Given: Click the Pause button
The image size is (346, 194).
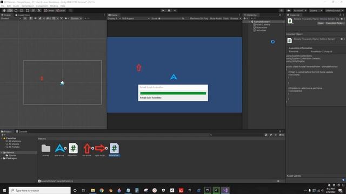Looking at the screenshot, I should 169,11.
